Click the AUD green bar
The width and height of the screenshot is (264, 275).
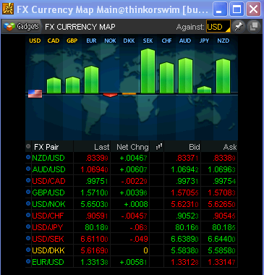pyautogui.click(x=185, y=75)
